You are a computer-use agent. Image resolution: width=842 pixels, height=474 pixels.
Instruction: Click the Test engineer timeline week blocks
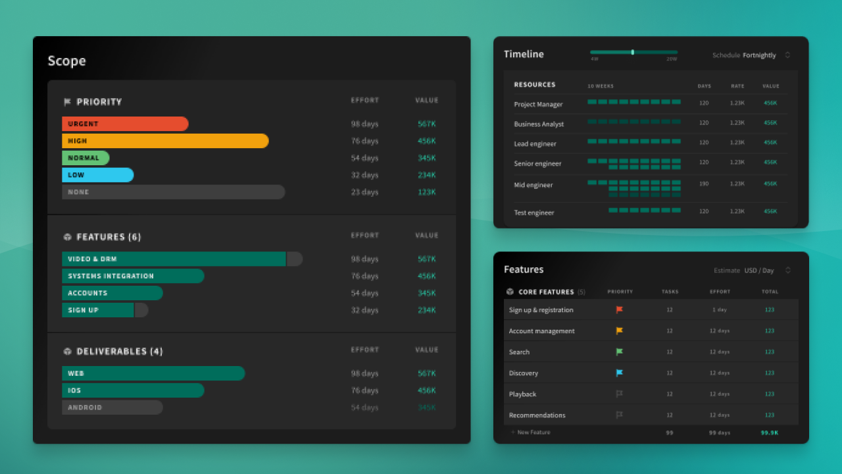tap(645, 210)
